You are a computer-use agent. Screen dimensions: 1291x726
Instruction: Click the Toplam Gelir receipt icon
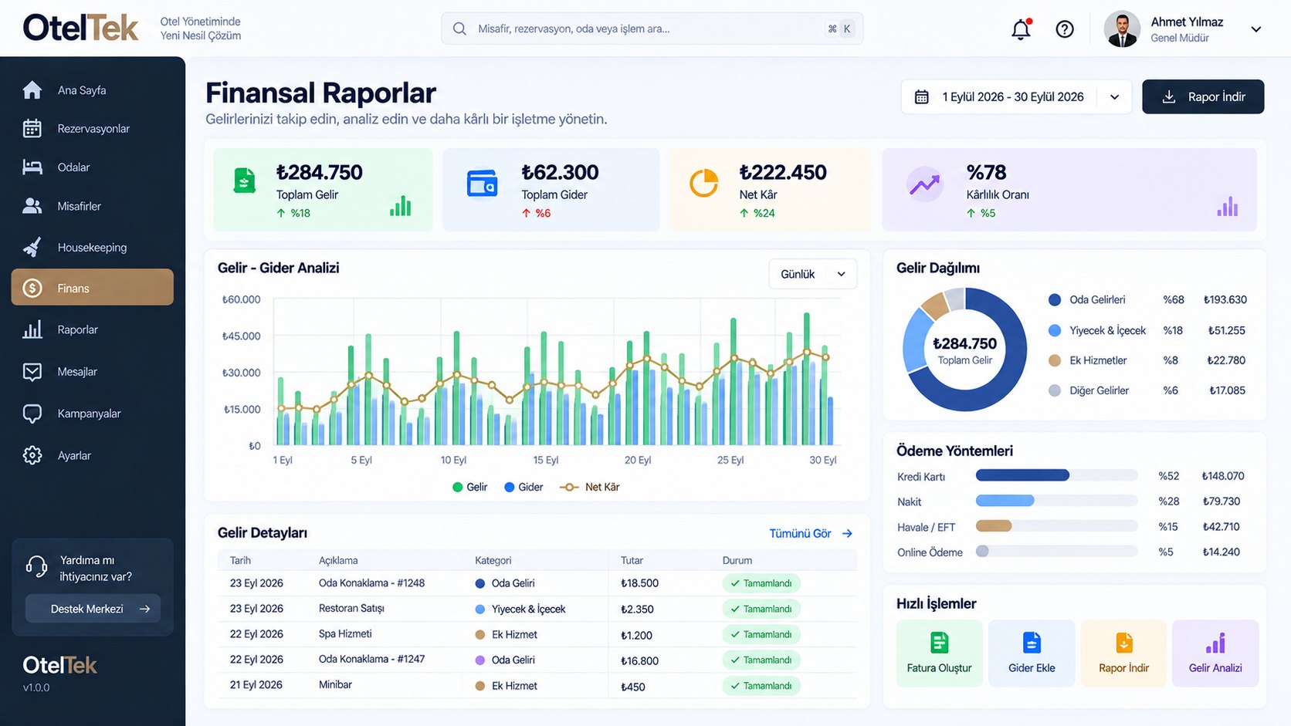(x=245, y=181)
